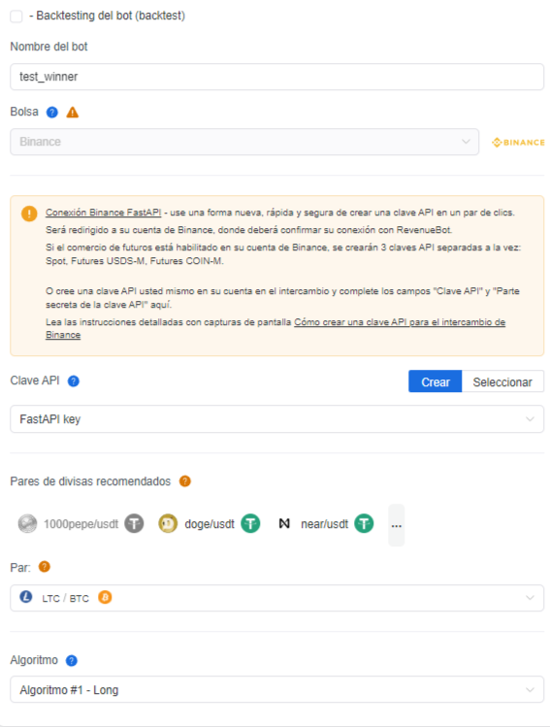Click the orange help icon next to Par

[x=45, y=567]
